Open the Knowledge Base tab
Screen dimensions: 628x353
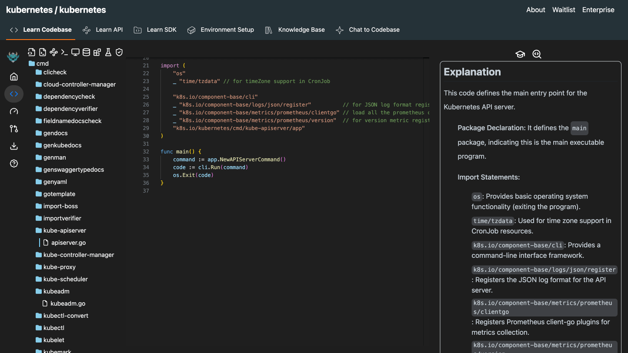[x=295, y=30]
